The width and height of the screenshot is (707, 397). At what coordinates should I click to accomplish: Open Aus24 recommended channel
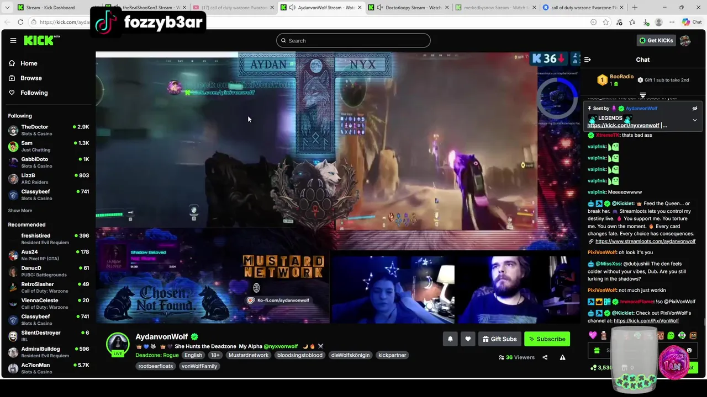[x=49, y=255]
